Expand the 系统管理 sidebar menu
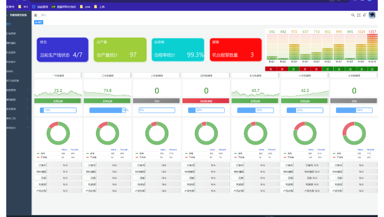 (x=18, y=109)
